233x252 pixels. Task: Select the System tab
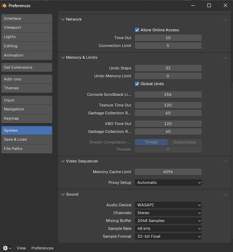pyautogui.click(x=27, y=130)
